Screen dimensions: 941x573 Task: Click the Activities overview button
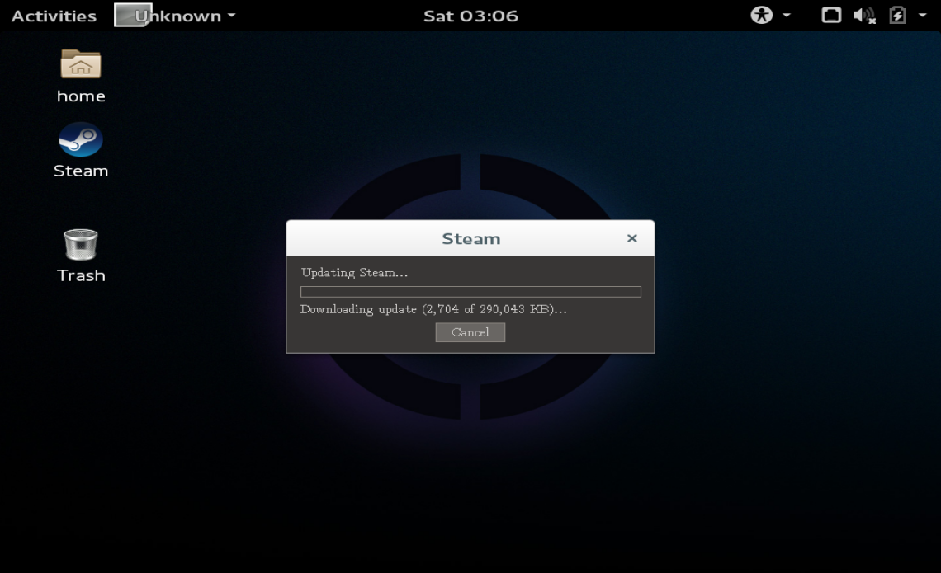tap(54, 16)
